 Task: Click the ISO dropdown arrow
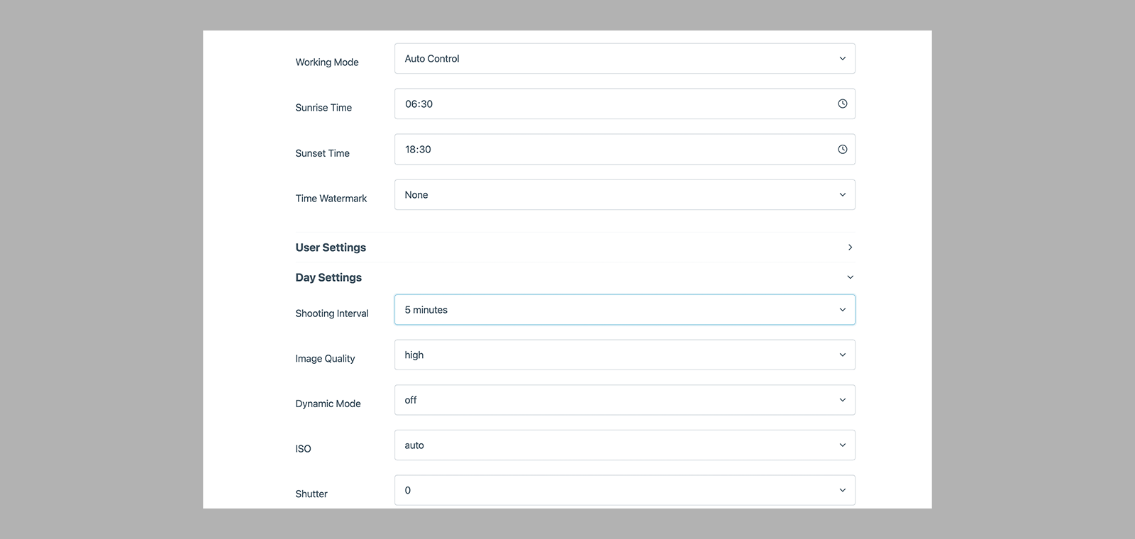(x=842, y=445)
